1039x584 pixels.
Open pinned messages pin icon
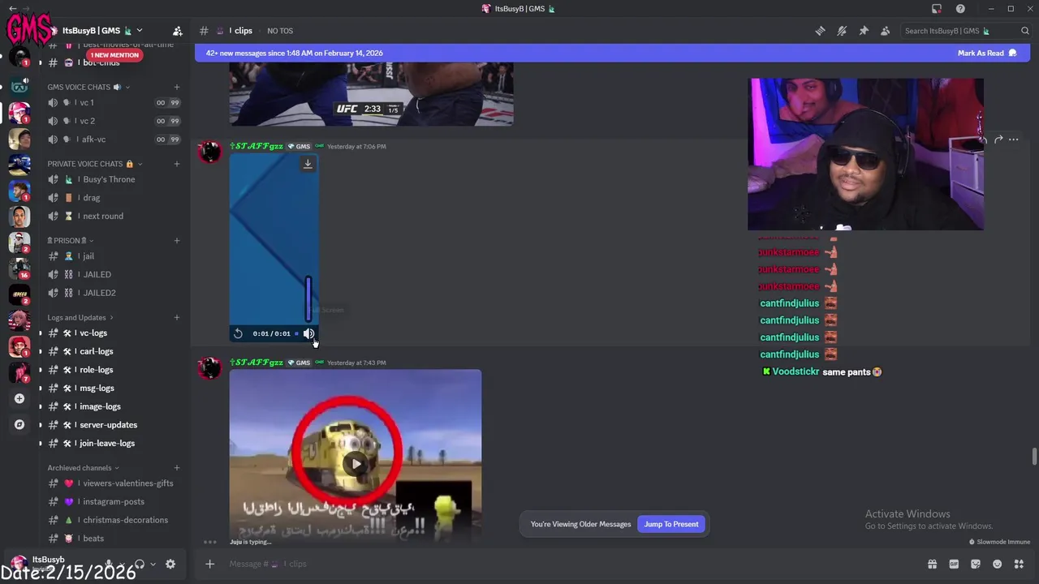pyautogui.click(x=864, y=31)
